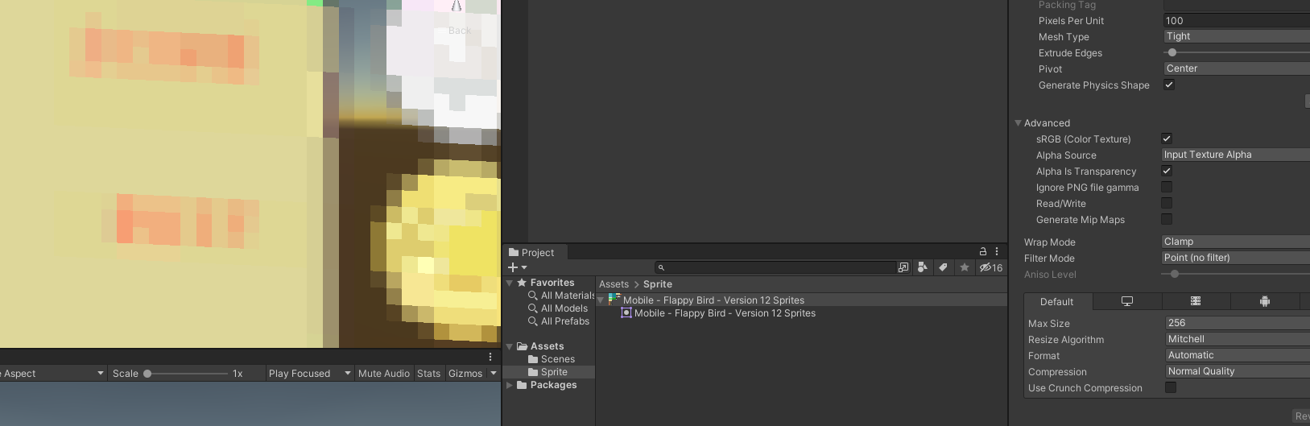Open the Wrap Mode dropdown showing Clamp
This screenshot has height=426, width=1310.
(1236, 242)
